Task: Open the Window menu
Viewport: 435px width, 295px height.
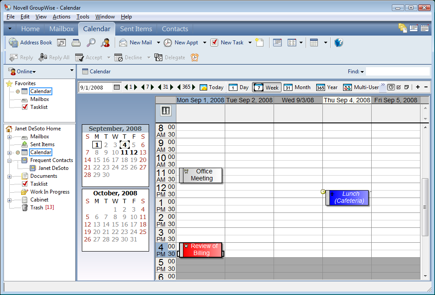Action: pos(105,17)
